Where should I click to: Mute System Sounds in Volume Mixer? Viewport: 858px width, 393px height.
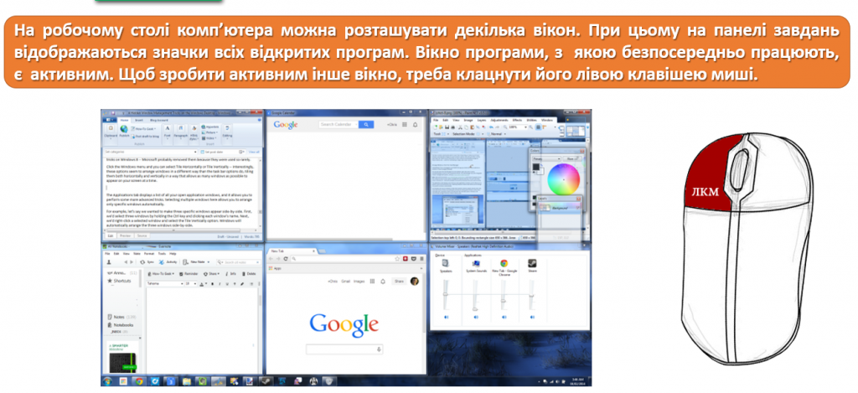pyautogui.click(x=476, y=318)
